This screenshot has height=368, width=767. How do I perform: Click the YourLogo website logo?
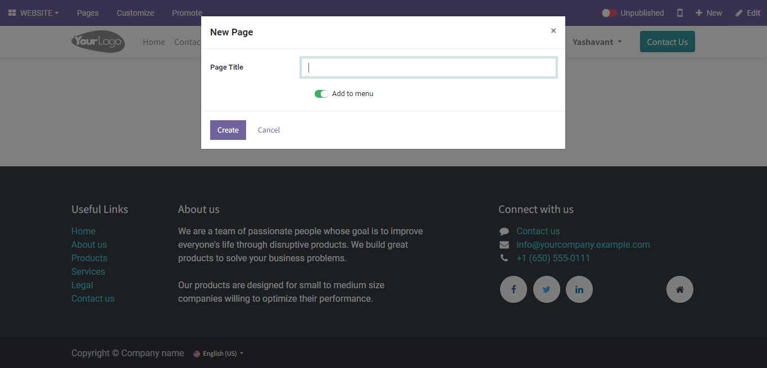pyautogui.click(x=98, y=42)
